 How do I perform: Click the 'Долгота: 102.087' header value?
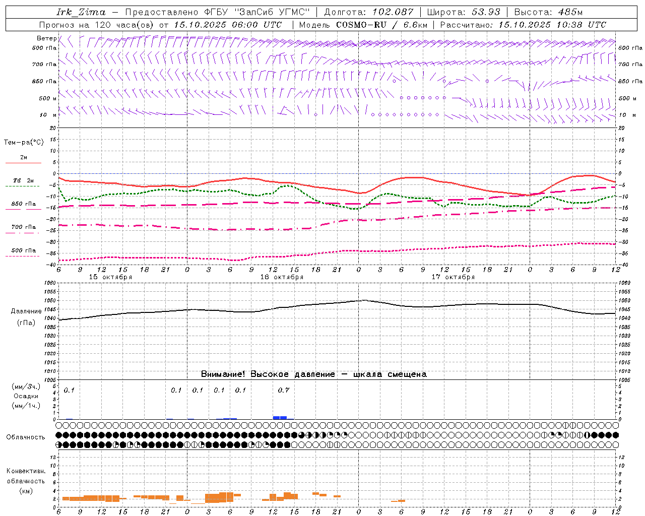[368, 12]
